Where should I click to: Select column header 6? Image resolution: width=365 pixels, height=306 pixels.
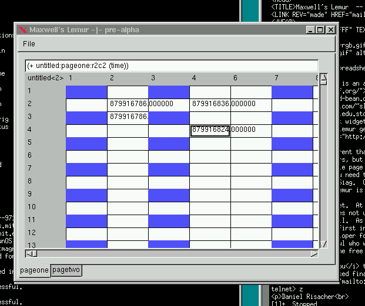pyautogui.click(x=235, y=78)
